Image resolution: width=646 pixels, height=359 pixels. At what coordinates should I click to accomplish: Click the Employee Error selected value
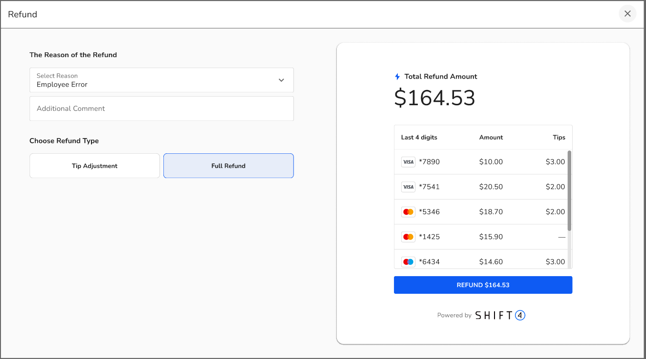click(x=62, y=85)
